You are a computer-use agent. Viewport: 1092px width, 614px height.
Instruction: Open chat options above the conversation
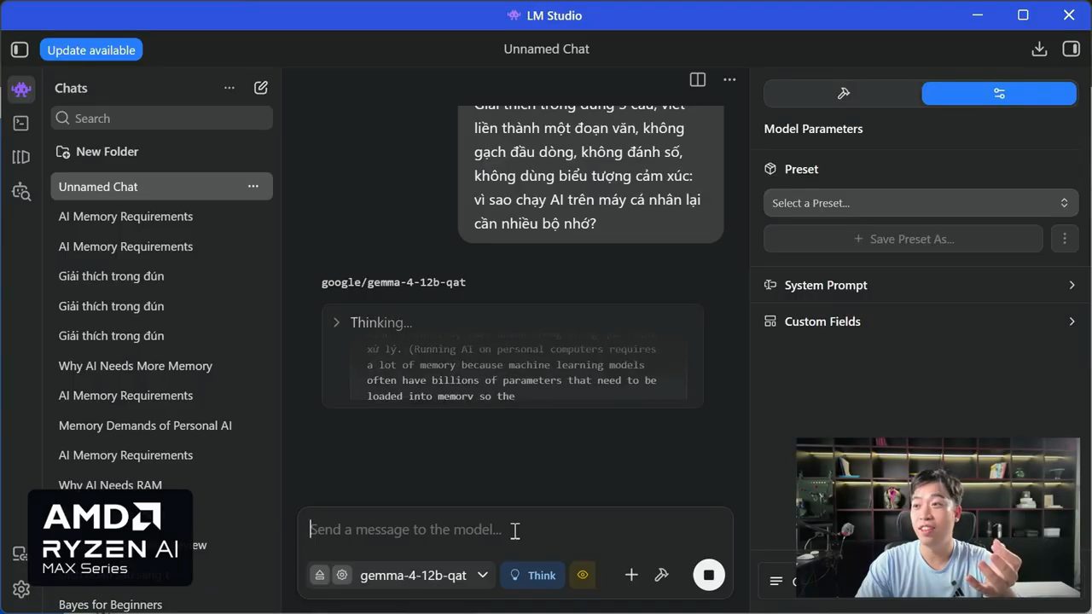(x=729, y=79)
